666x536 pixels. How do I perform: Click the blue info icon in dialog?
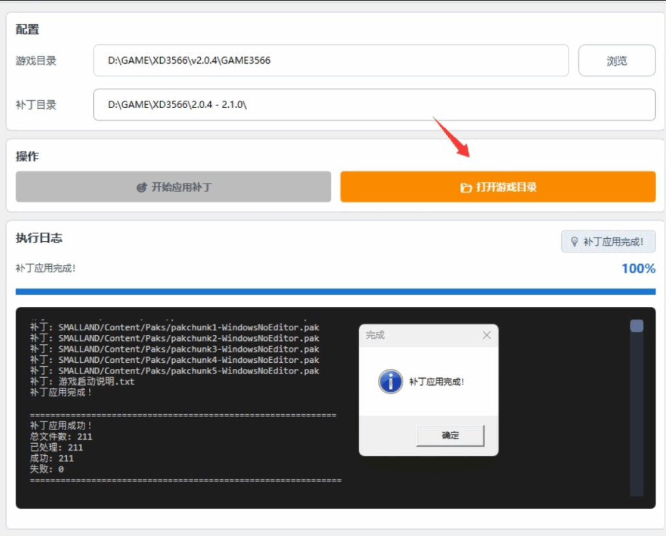click(390, 382)
